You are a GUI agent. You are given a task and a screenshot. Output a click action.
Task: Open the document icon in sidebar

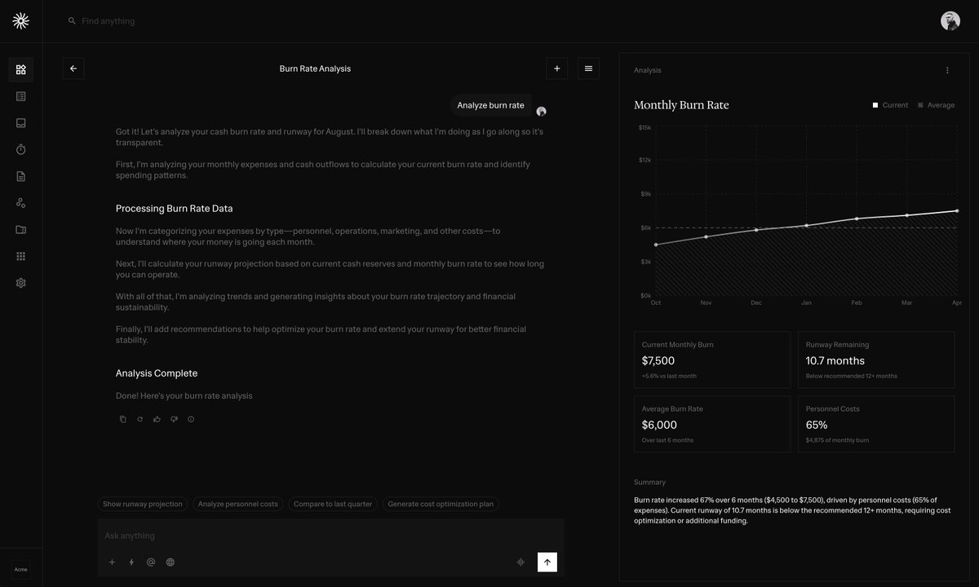click(21, 176)
